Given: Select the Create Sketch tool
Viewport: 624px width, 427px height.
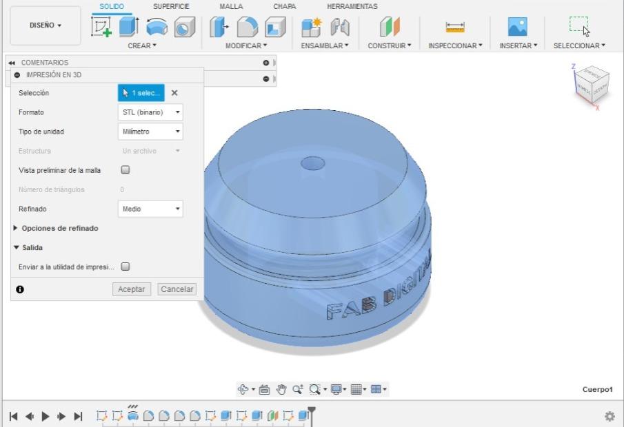Looking at the screenshot, I should (101, 27).
